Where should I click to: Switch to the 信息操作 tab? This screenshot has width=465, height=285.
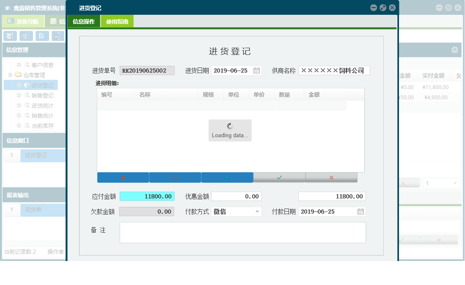84,20
